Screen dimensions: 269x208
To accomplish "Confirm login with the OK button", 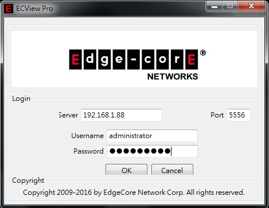I will click(126, 170).
